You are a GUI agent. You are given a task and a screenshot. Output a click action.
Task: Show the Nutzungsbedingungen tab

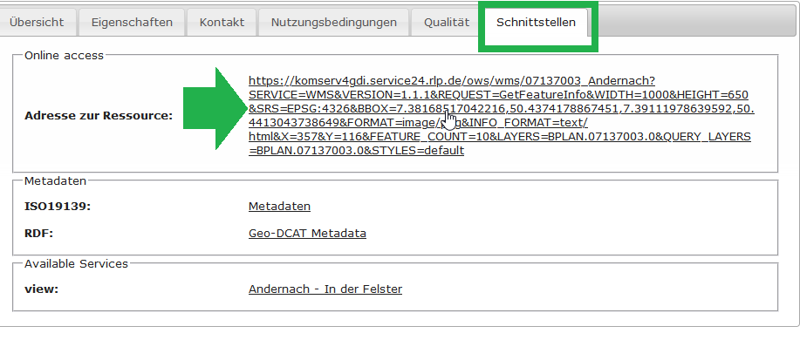[333, 23]
